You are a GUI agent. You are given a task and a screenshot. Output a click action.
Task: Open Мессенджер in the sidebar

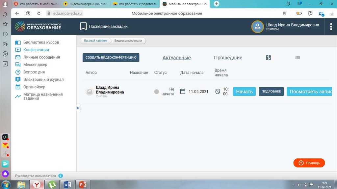tap(31, 65)
